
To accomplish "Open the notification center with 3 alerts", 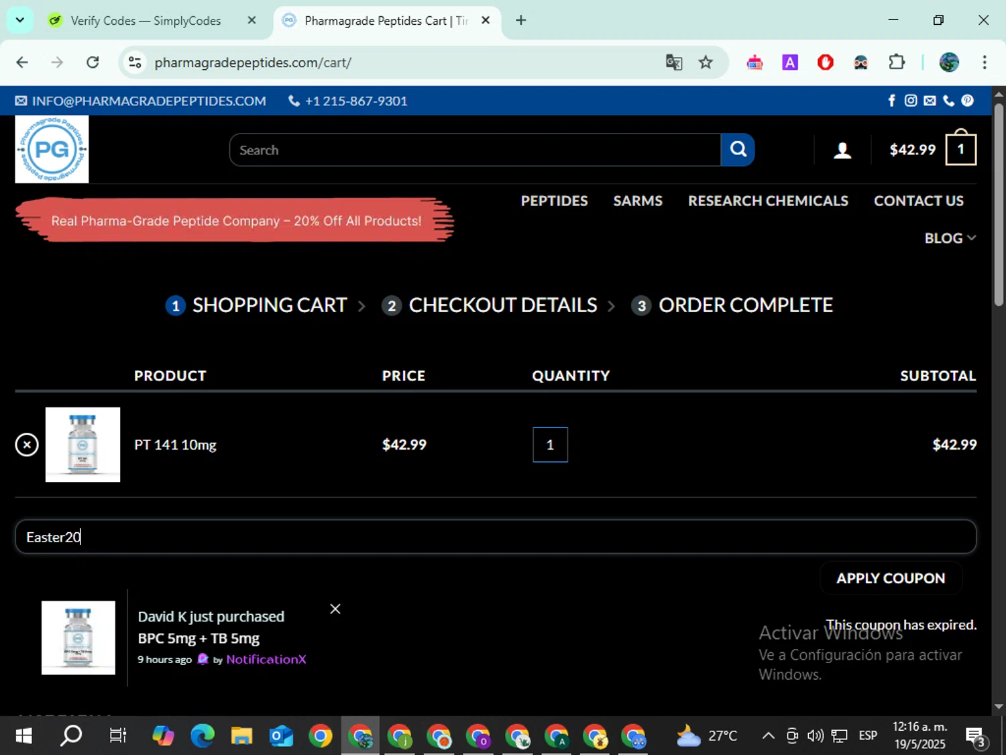I will (976, 737).
